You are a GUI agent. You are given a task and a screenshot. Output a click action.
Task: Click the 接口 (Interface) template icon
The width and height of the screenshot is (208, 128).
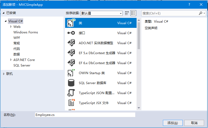point(71,33)
